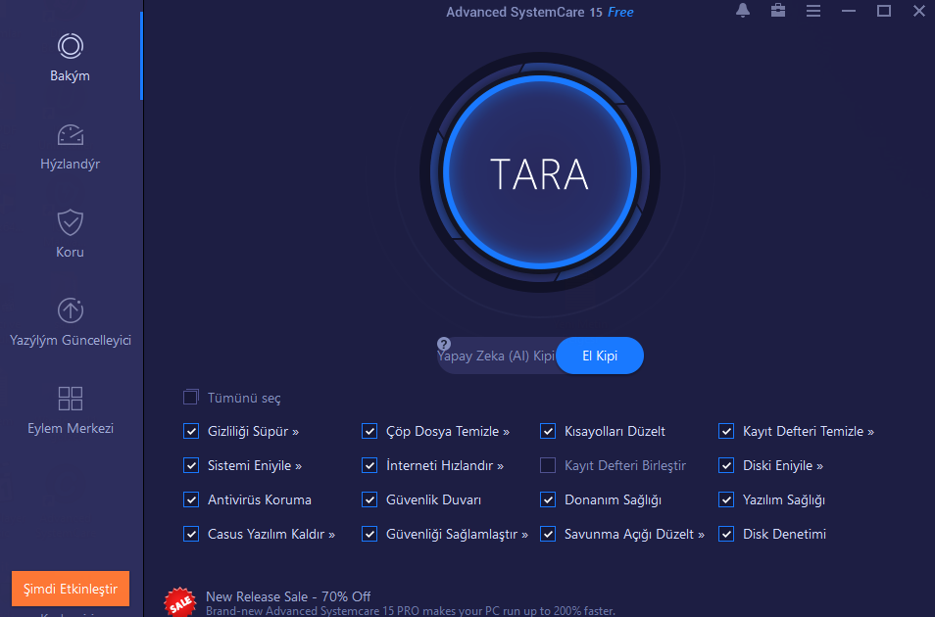Click the red SALE badge icon
This screenshot has height=617, width=935.
pyautogui.click(x=179, y=602)
